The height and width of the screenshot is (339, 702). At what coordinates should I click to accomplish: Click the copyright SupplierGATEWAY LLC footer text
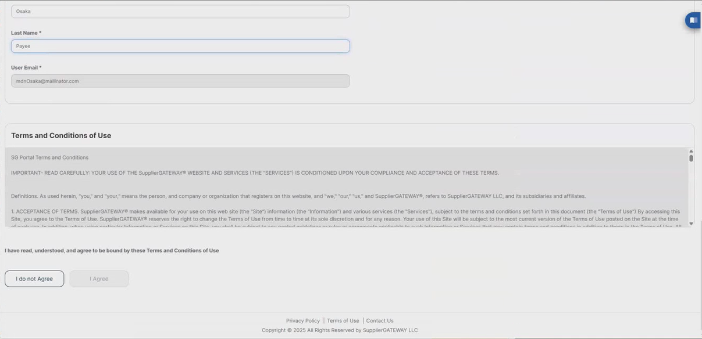[x=340, y=330]
